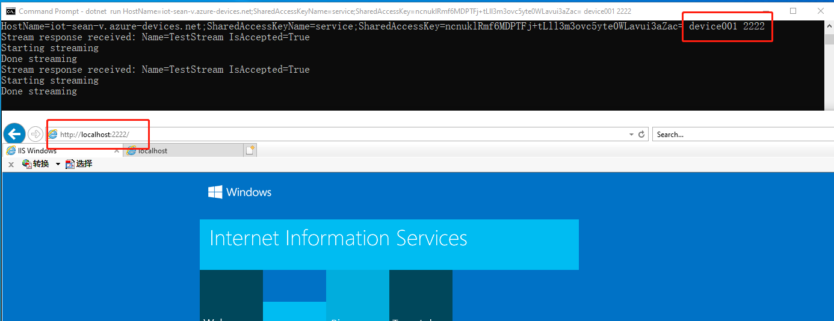Click into the Search... box
Image resolution: width=834 pixels, height=321 pixels.
point(743,134)
